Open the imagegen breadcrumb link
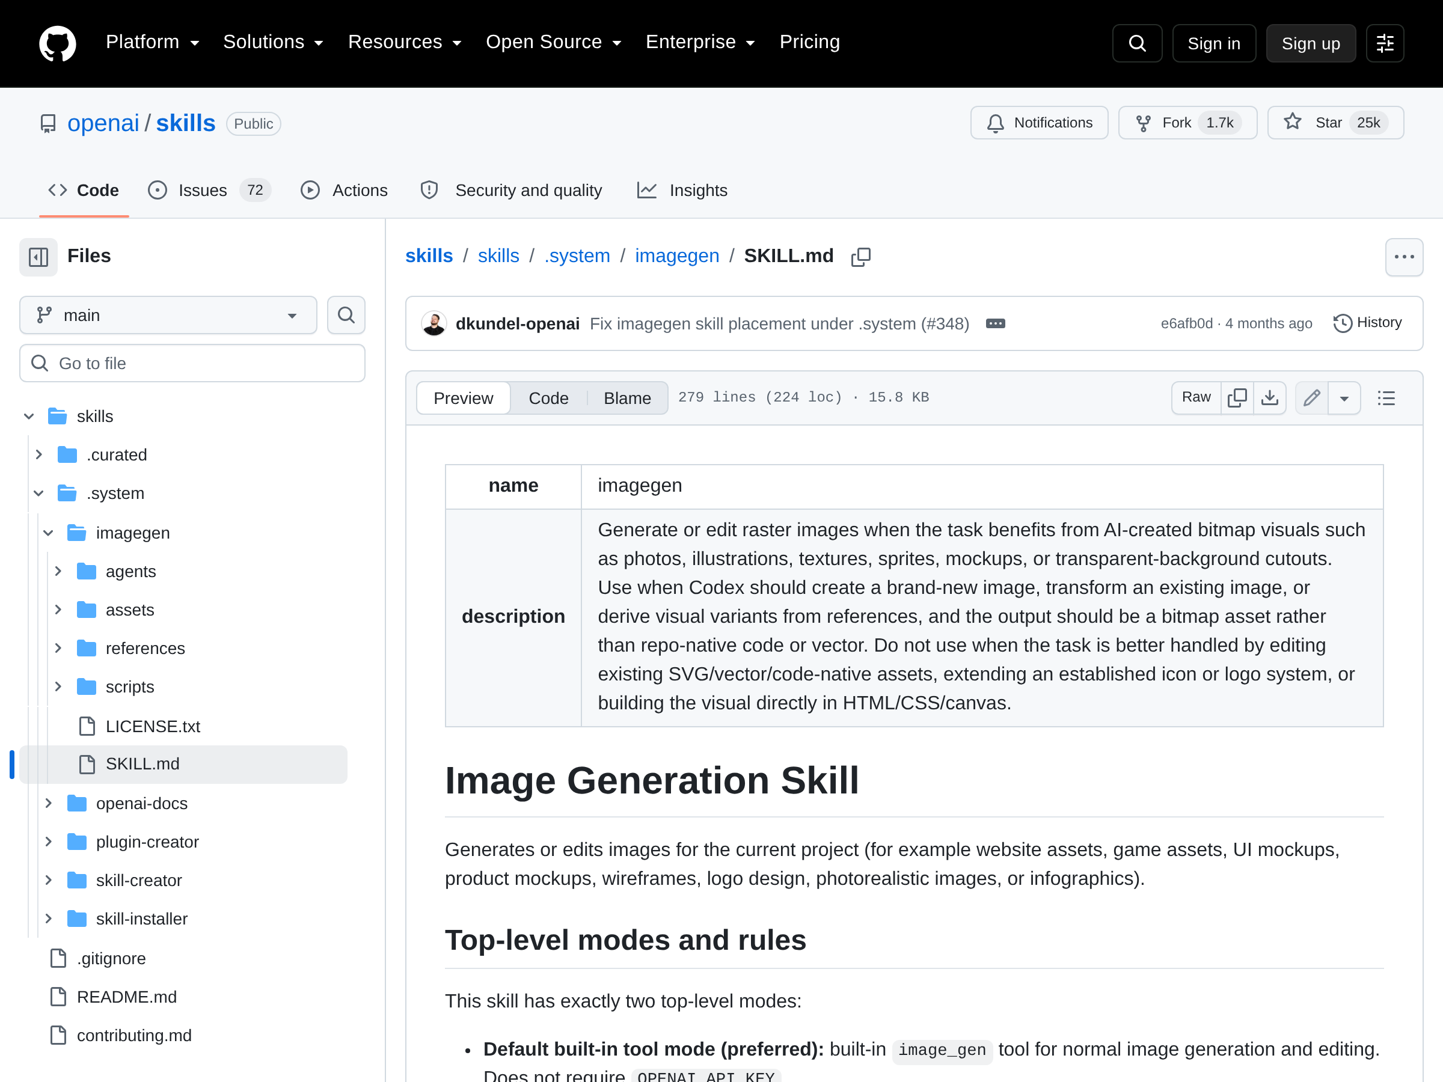Screen dimensions: 1443x1082 tap(677, 255)
